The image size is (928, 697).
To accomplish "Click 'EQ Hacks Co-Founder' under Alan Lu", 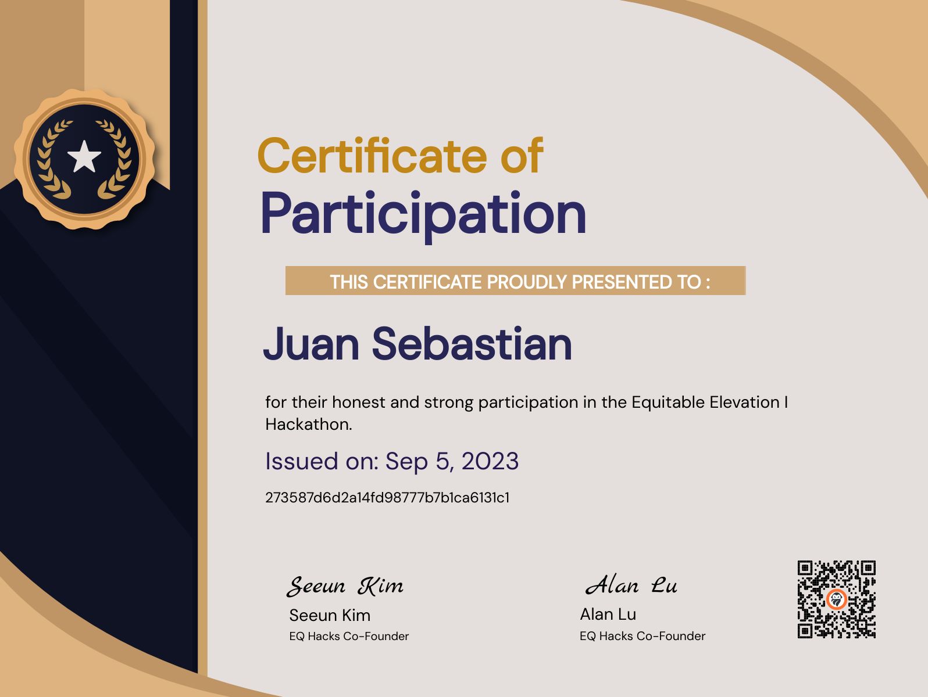I will (643, 636).
